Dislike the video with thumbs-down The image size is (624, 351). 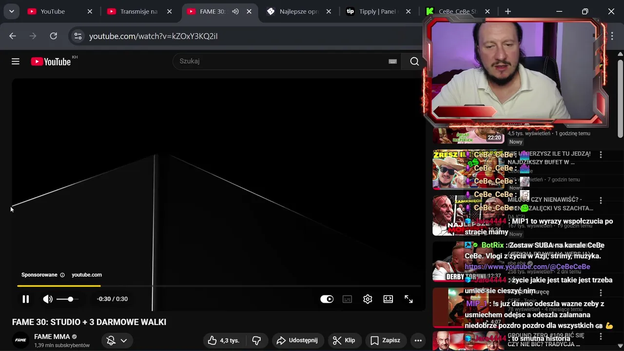(x=256, y=340)
